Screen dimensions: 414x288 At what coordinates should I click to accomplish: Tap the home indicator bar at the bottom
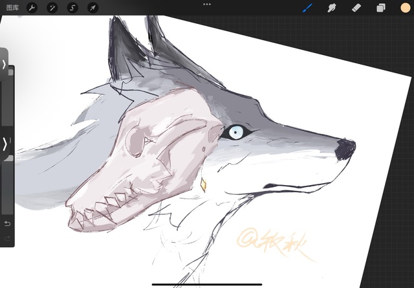pyautogui.click(x=207, y=283)
